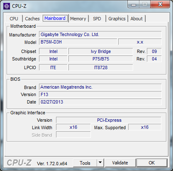Click the Ver. 1.72.0.x64 version text
This screenshot has height=171, width=173.
point(52,164)
